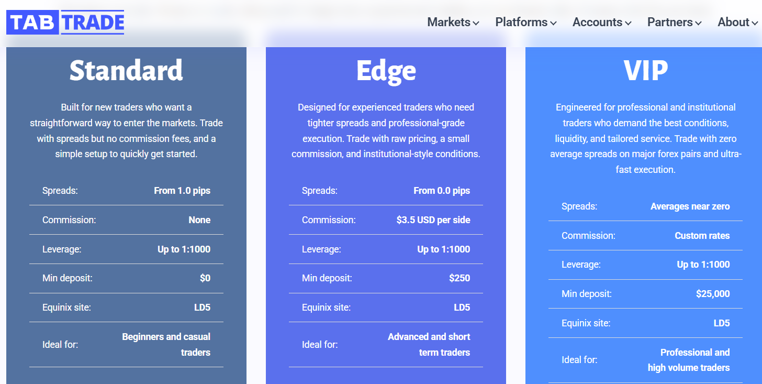Screen dimensions: 762x384
Task: Click VIP's '$25,000' minimum deposit value
Action: click(x=713, y=294)
